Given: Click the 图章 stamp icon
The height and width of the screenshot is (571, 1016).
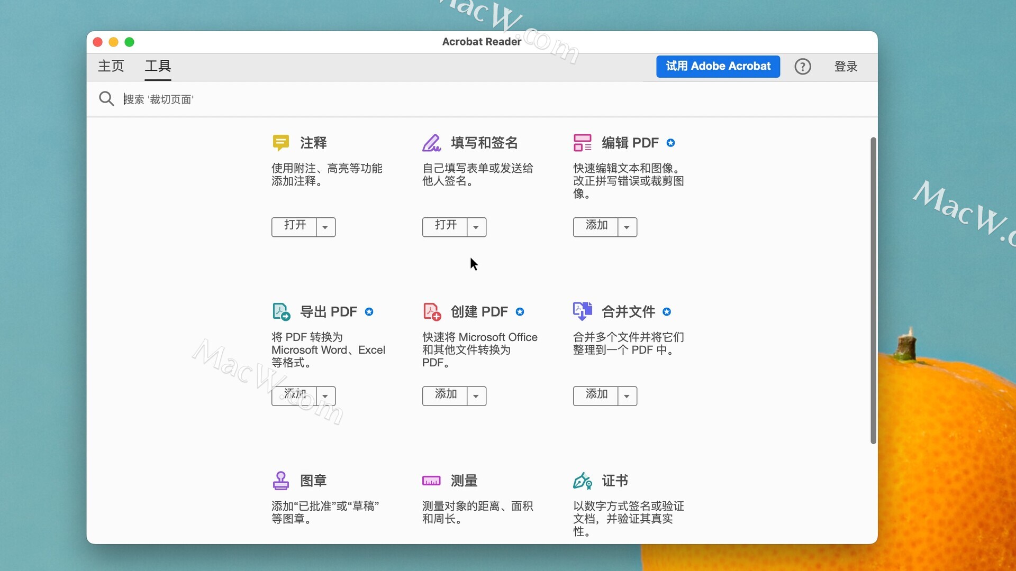Looking at the screenshot, I should click(x=280, y=481).
